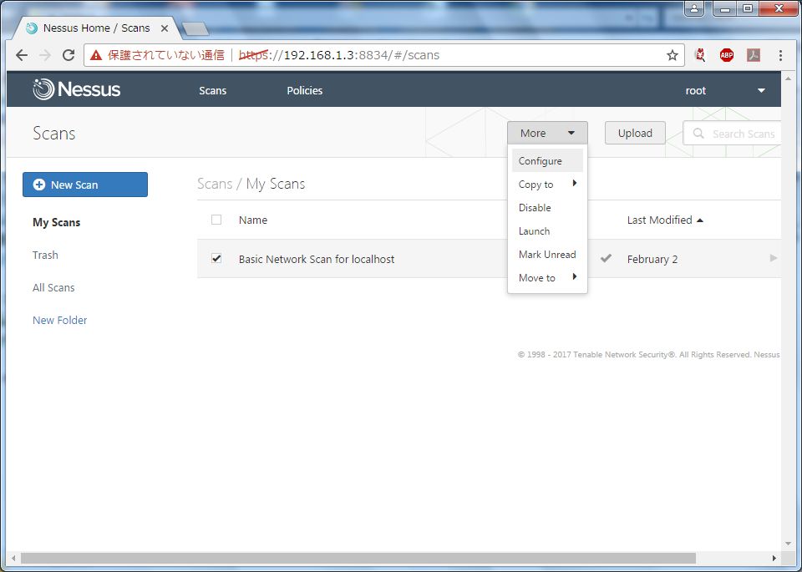Click the vertical scrollbar up arrow

pos(788,78)
